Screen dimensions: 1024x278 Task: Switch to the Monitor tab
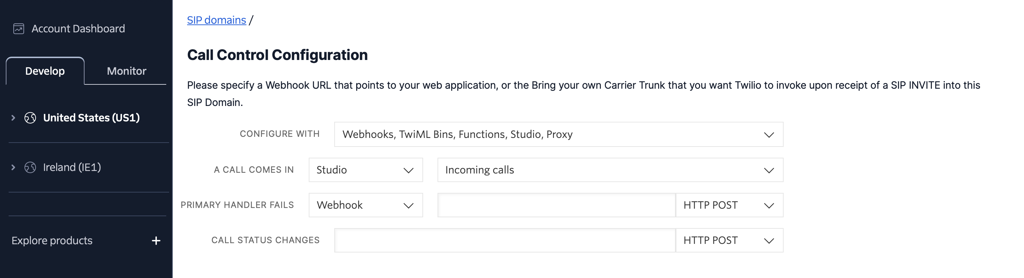(126, 71)
